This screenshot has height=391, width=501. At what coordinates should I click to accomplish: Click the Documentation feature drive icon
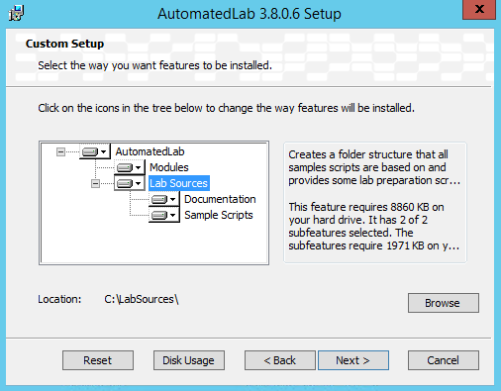[x=159, y=199]
